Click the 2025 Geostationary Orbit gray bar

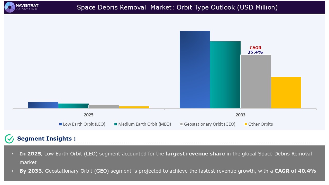point(104,107)
